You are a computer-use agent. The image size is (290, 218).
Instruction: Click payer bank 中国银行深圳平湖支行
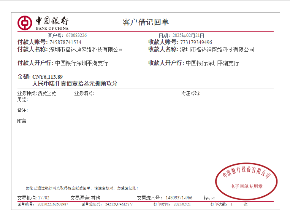(x=82, y=63)
